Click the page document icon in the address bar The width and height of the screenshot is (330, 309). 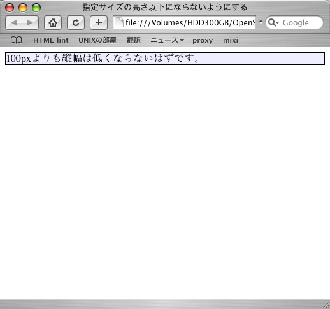pos(119,22)
